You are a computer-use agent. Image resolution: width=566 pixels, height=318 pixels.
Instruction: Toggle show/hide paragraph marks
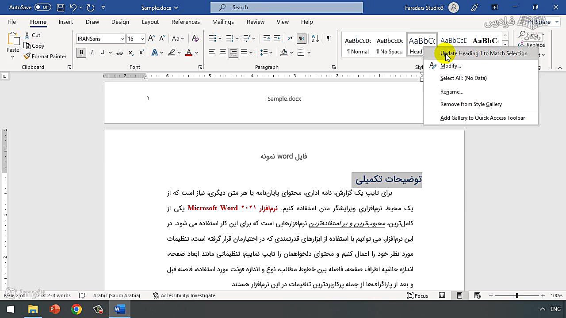[x=329, y=39]
